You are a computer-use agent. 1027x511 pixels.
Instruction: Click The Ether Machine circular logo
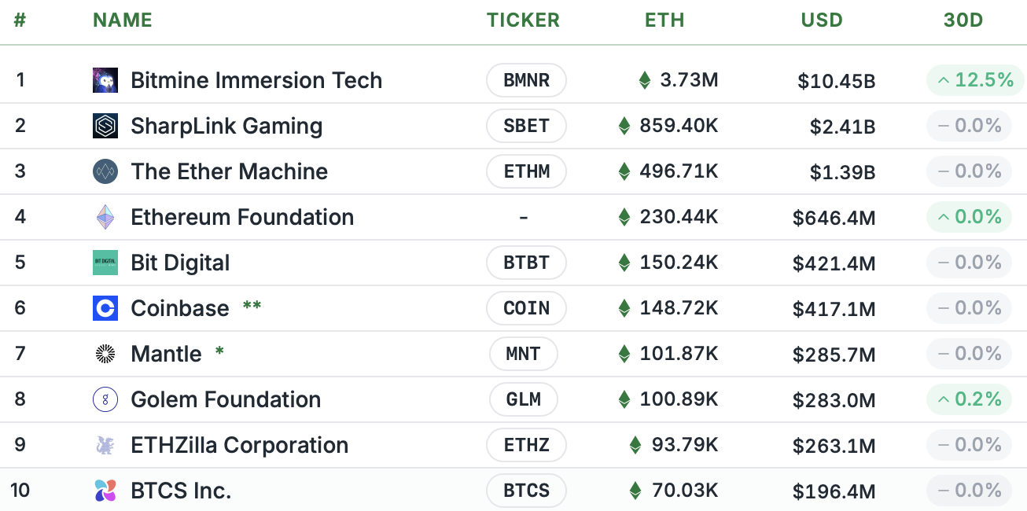105,171
